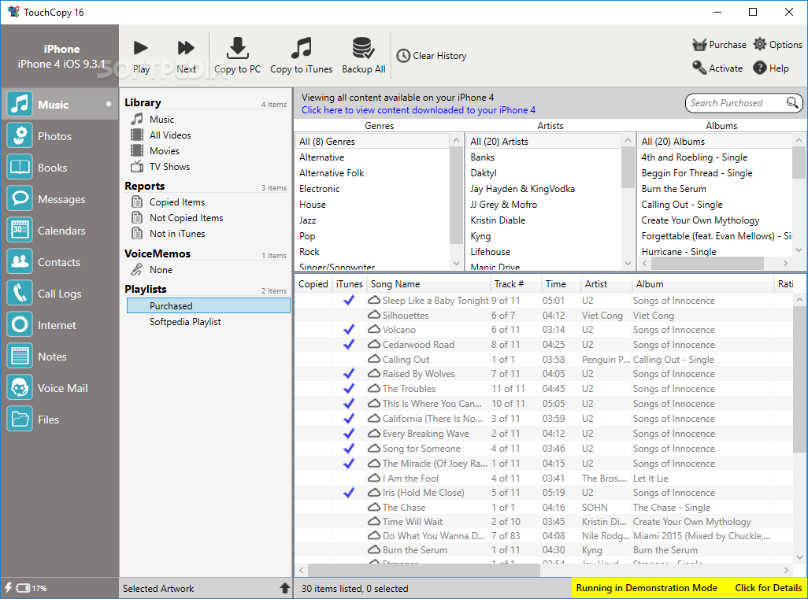
Task: Select the Purchased playlist
Action: [x=209, y=306]
